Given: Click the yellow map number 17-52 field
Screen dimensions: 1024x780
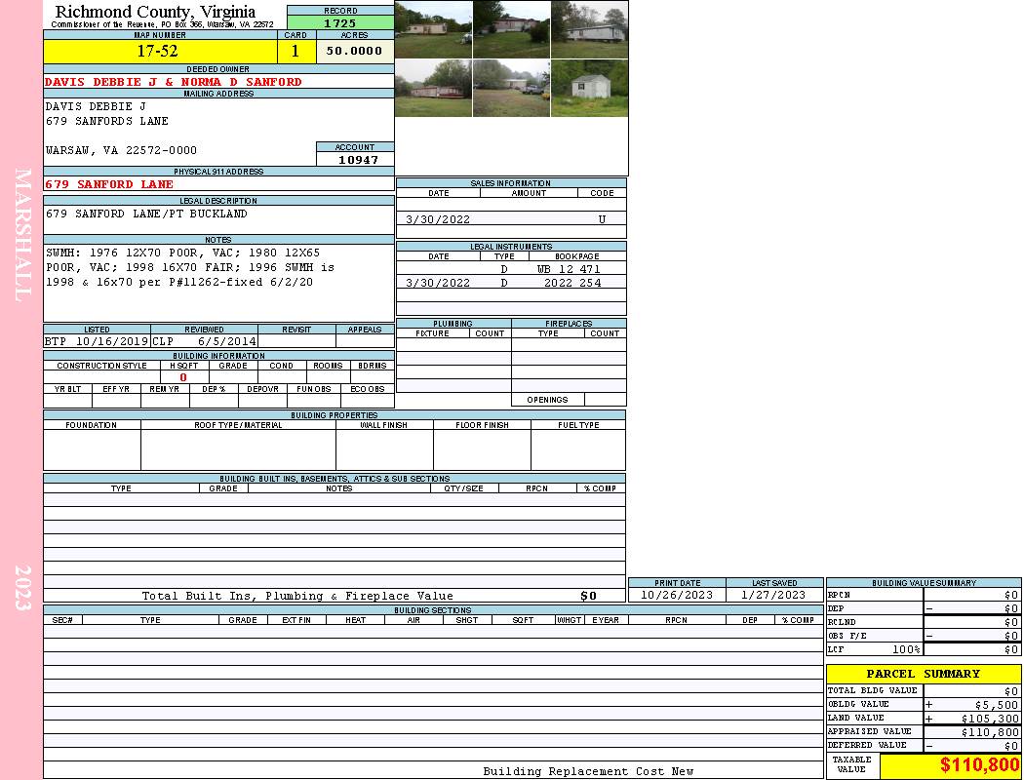Looking at the screenshot, I should click(160, 52).
